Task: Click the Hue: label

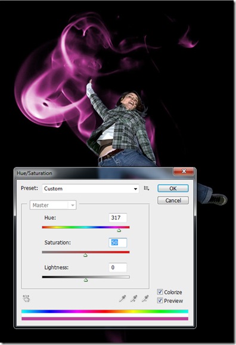Action: point(50,218)
